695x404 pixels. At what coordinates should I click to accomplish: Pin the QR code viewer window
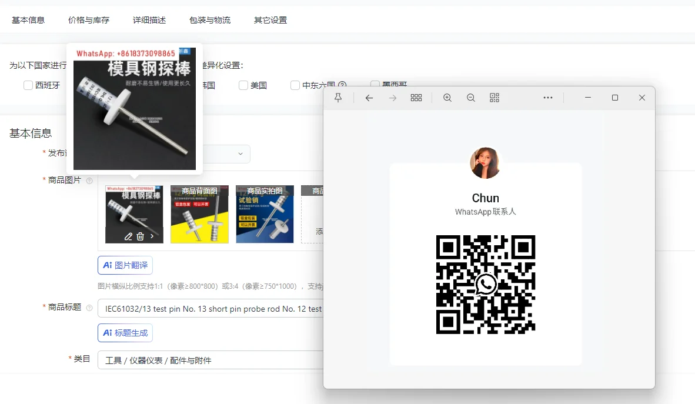[x=338, y=98]
